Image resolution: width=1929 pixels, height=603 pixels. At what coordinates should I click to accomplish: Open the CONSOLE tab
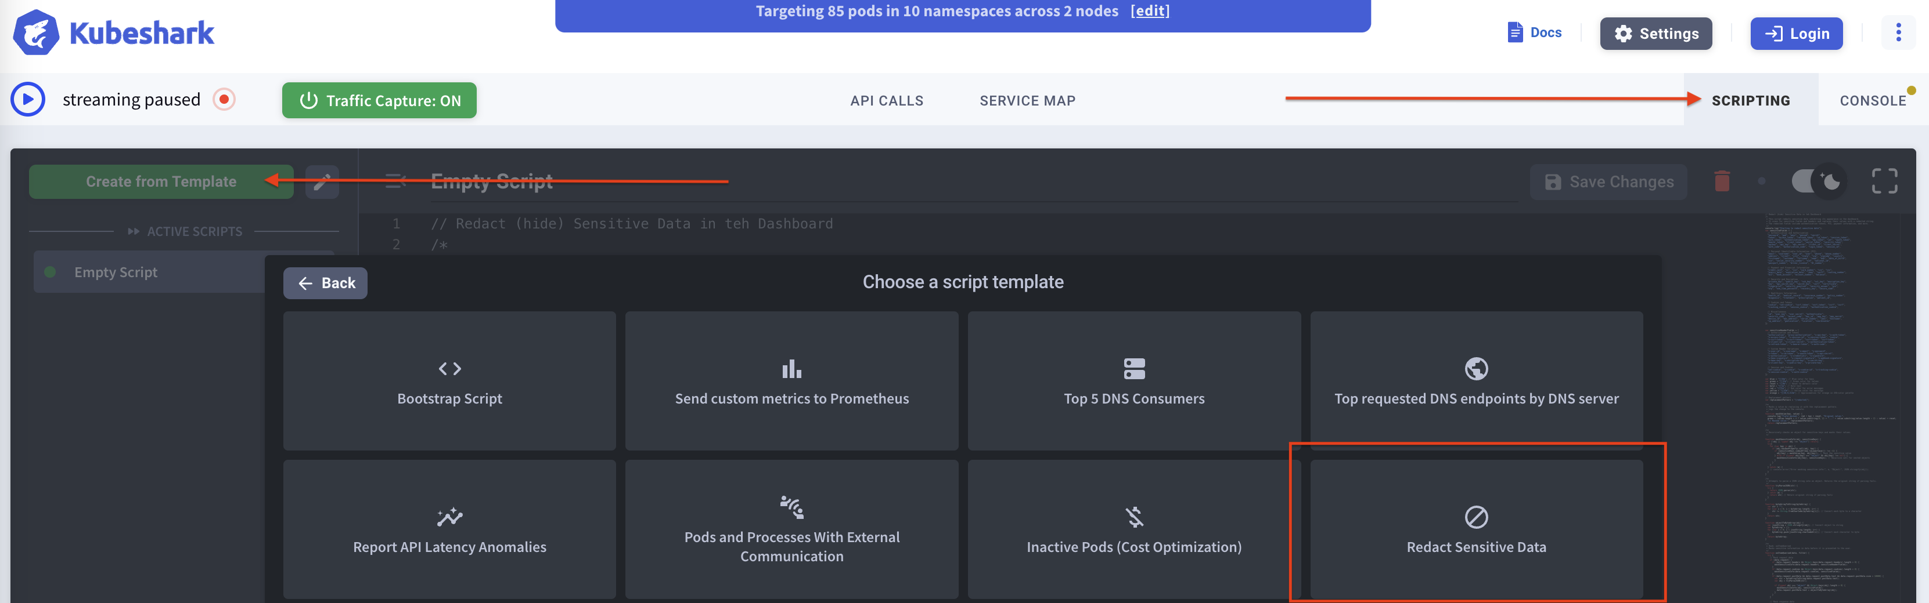pos(1872,100)
